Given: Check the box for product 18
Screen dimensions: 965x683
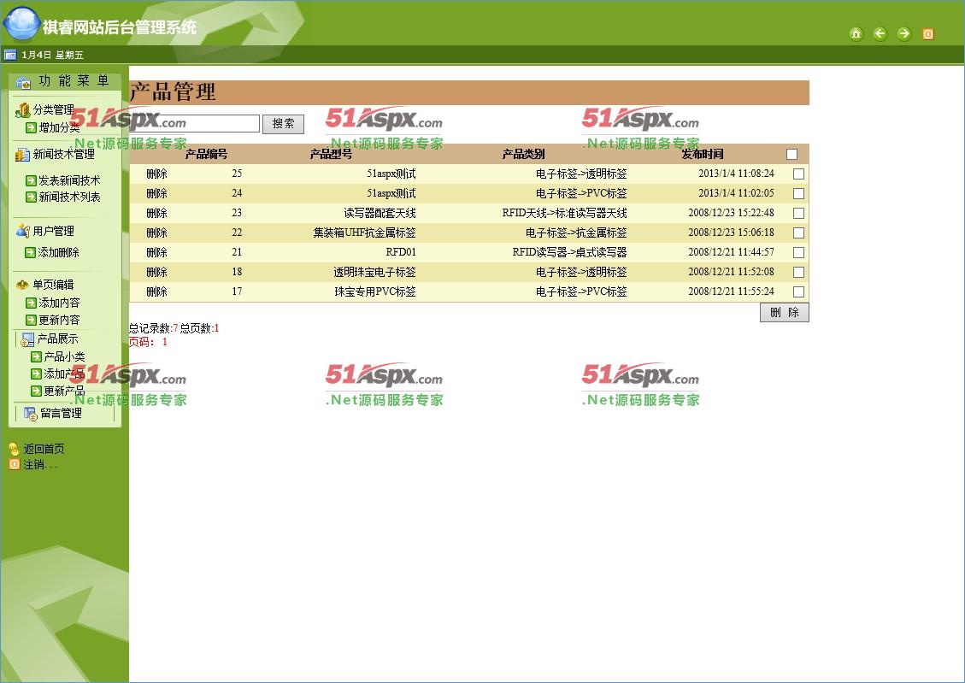Looking at the screenshot, I should 799,273.
